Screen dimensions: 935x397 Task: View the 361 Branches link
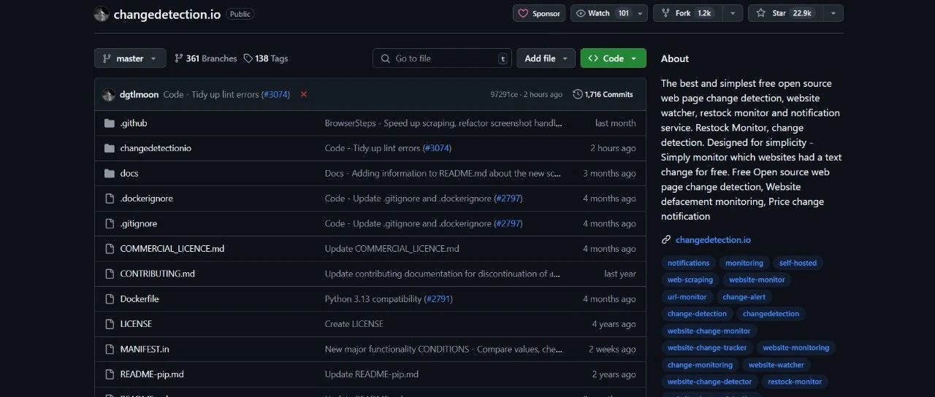[205, 58]
